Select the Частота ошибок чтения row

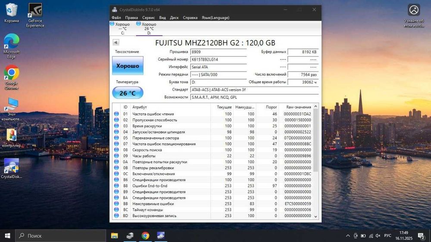tap(212, 114)
